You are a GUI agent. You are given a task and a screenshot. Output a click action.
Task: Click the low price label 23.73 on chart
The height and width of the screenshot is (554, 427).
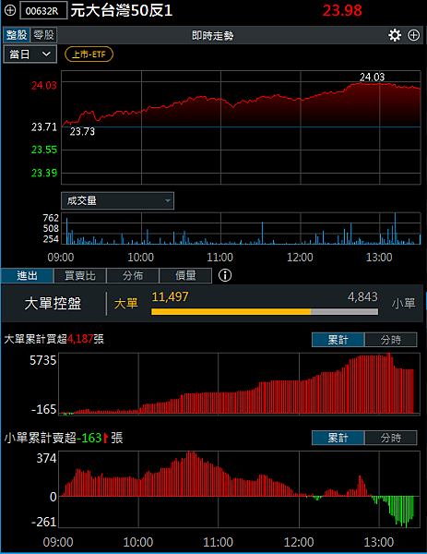82,131
